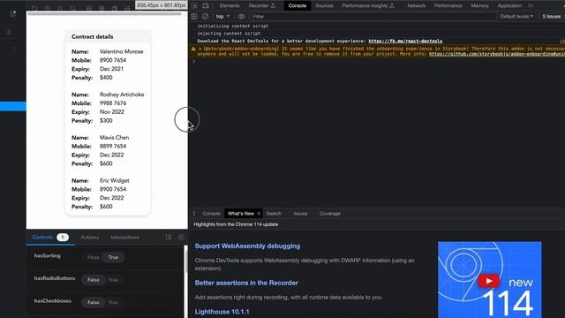Expand the storybook addon-onboarding warning message
Screen dimensions: 565x318
coord(200,49)
